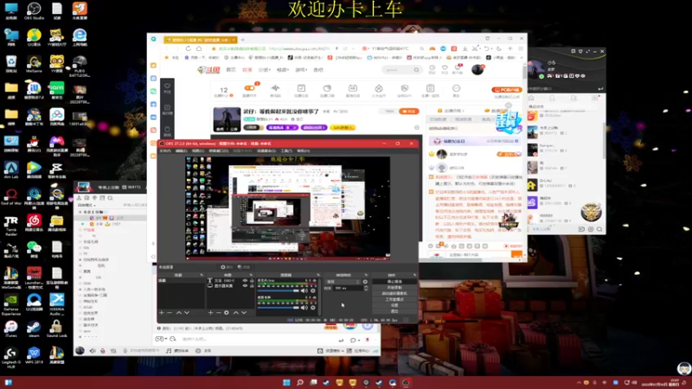
Task: Toggle microphone icon in YY bottom bar
Action: [x=102, y=351]
